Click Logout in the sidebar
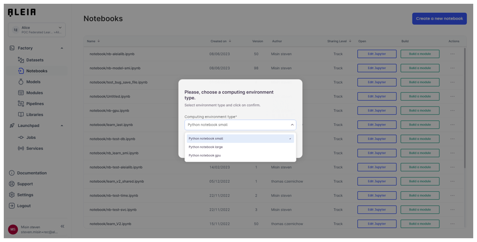The width and height of the screenshot is (477, 242). coord(24,206)
